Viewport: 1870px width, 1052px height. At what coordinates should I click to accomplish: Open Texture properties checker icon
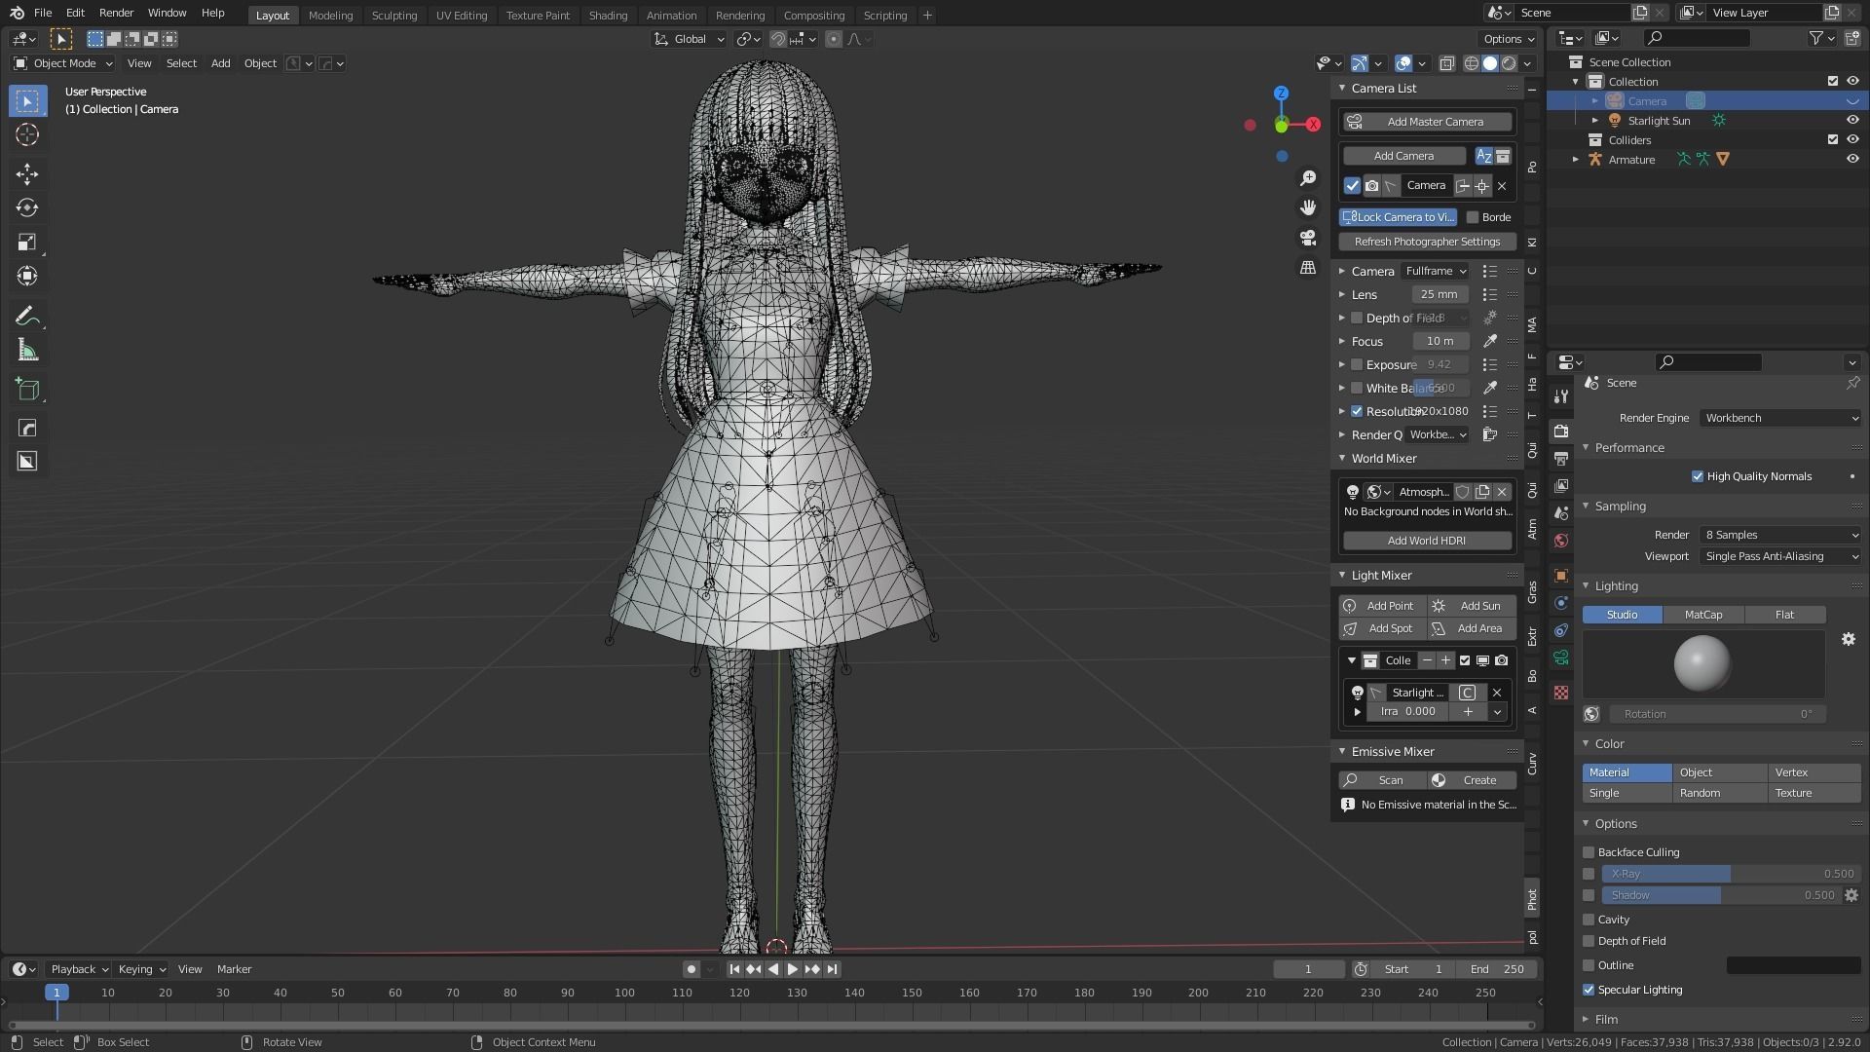1561,693
